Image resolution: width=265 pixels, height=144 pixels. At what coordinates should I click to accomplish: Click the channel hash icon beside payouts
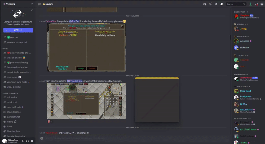coord(39,4)
